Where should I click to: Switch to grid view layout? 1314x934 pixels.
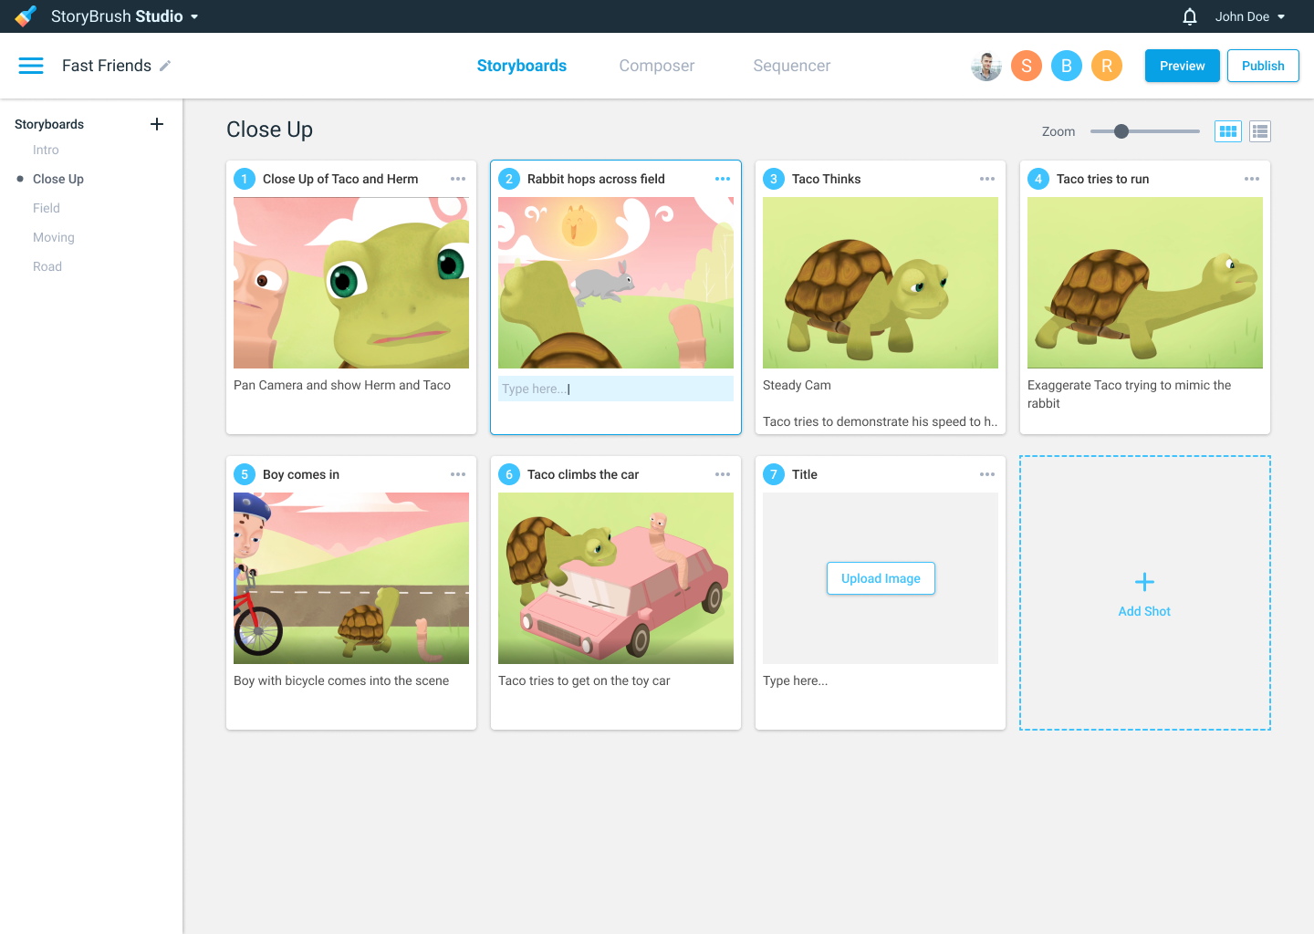[1228, 131]
